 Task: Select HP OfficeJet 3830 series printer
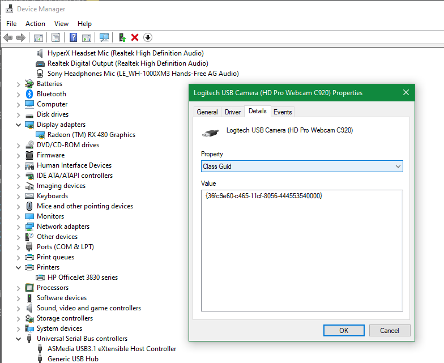(x=83, y=277)
